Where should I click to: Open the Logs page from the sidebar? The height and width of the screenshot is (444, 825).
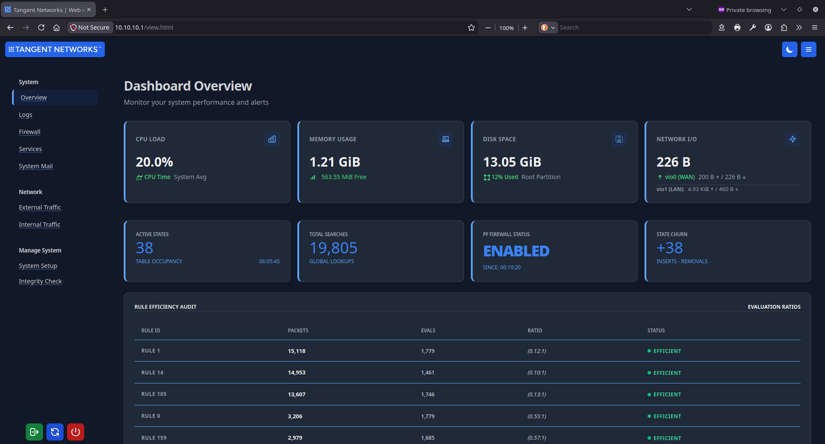click(x=26, y=114)
